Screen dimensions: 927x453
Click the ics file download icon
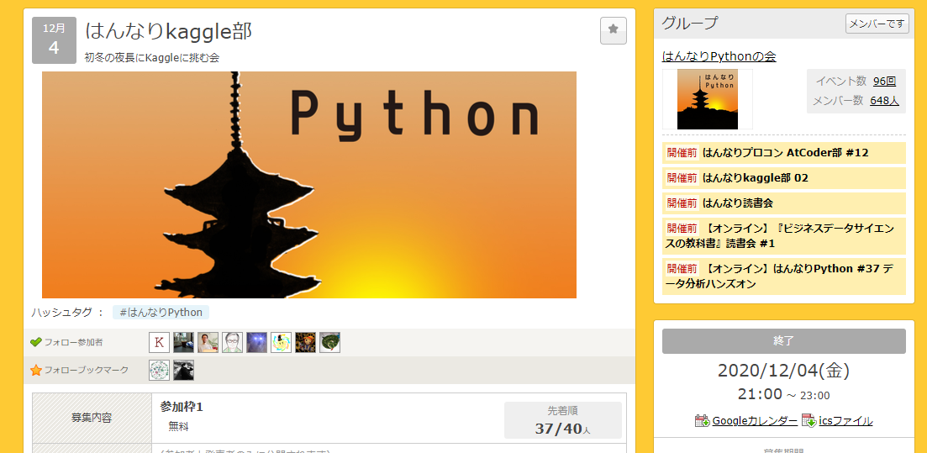click(x=808, y=420)
